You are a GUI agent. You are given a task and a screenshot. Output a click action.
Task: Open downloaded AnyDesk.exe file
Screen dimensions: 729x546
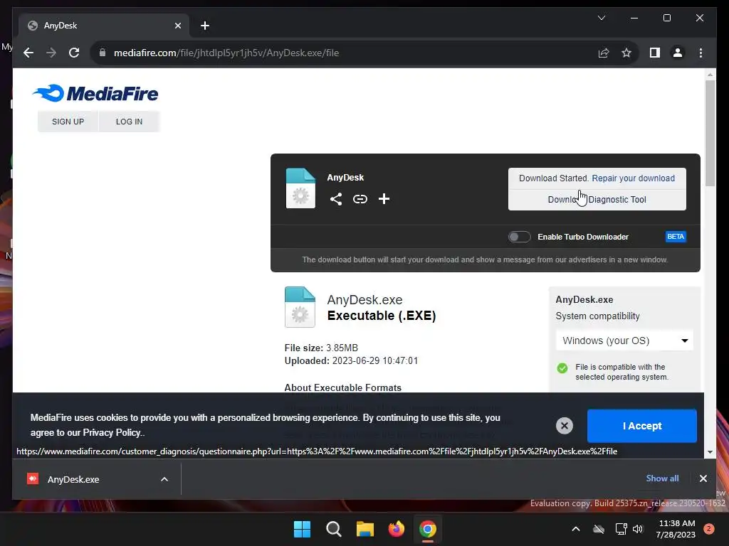pos(73,479)
